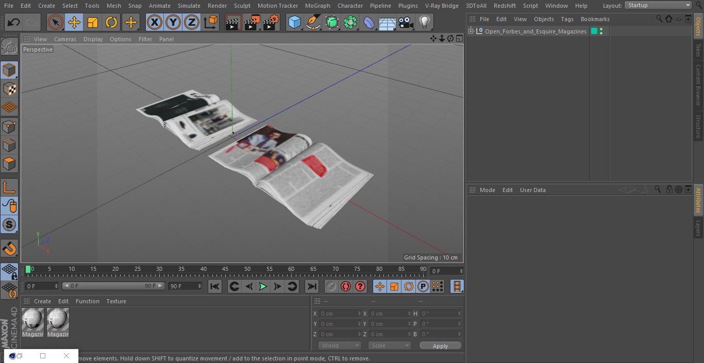704x363 pixels.
Task: Click the H rotation input field
Action: [440, 314]
